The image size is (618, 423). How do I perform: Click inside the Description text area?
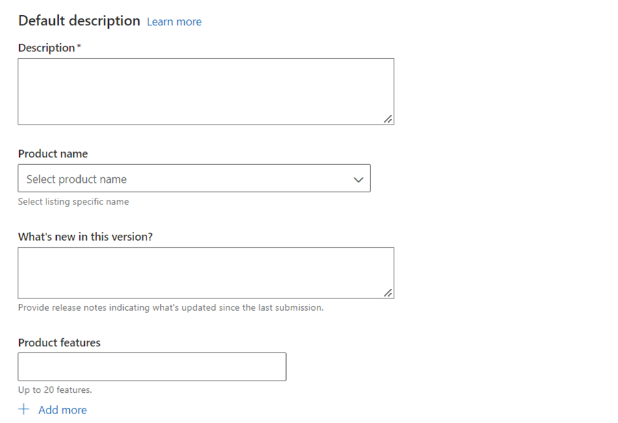point(206,92)
